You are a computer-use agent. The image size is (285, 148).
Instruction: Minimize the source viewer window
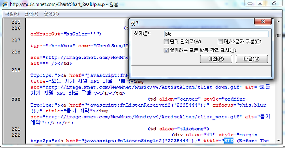click(250, 3)
